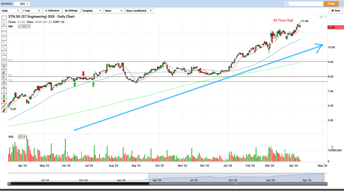Click the fullscreen expand chart icon

click(4, 18)
